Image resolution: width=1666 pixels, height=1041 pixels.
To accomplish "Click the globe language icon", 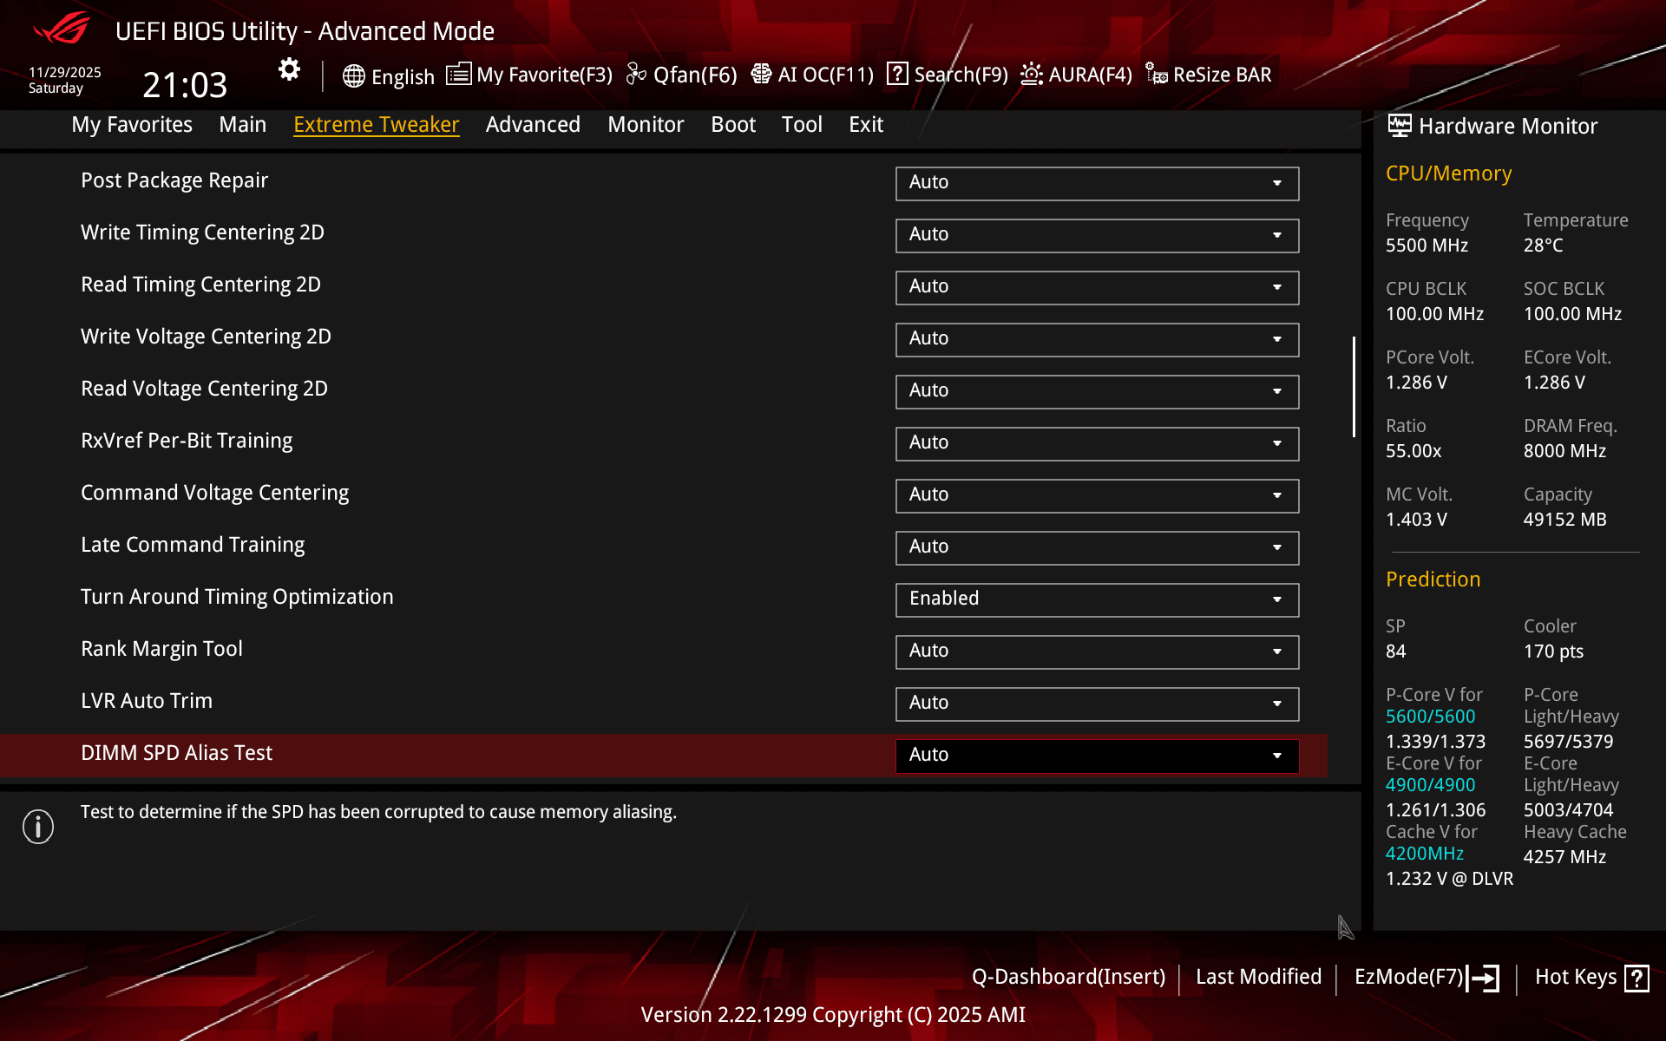I will (x=353, y=76).
